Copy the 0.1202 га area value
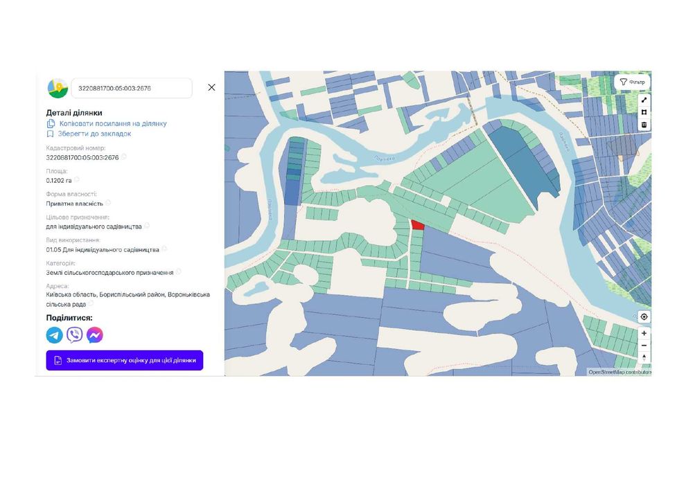686x484 pixels. 77,180
